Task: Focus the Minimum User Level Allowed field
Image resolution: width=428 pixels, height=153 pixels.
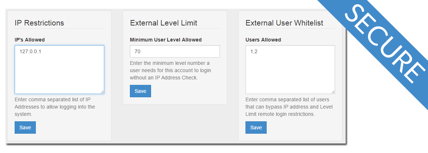Action: (175, 51)
